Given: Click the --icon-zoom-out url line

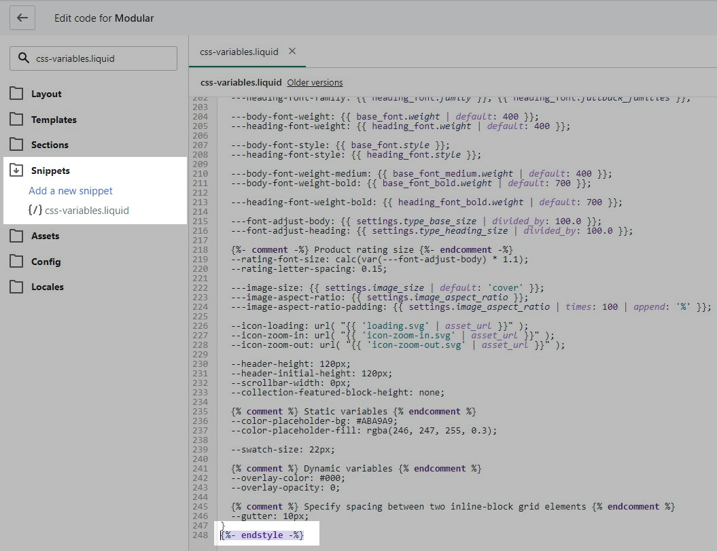Looking at the screenshot, I should click(398, 345).
